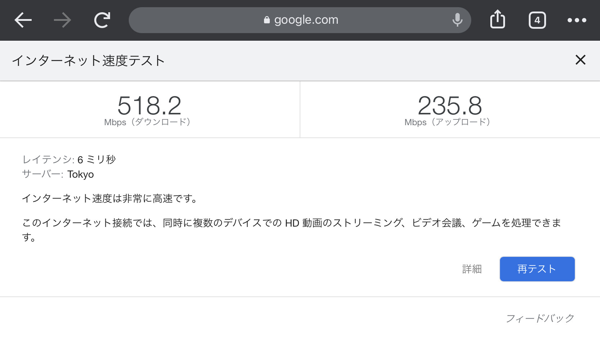Click the Mbps（ダウンロード）label
Image resolution: width=600 pixels, height=350 pixels.
147,122
